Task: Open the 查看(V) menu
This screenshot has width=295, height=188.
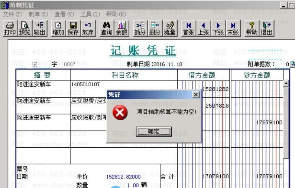Action: 64,14
